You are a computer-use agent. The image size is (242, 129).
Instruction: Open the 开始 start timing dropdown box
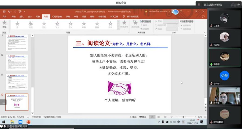coord(171,21)
